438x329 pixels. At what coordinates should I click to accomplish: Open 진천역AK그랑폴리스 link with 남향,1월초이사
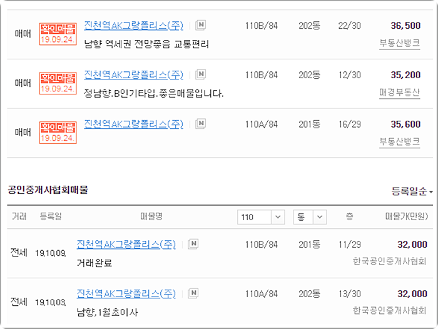point(126,294)
